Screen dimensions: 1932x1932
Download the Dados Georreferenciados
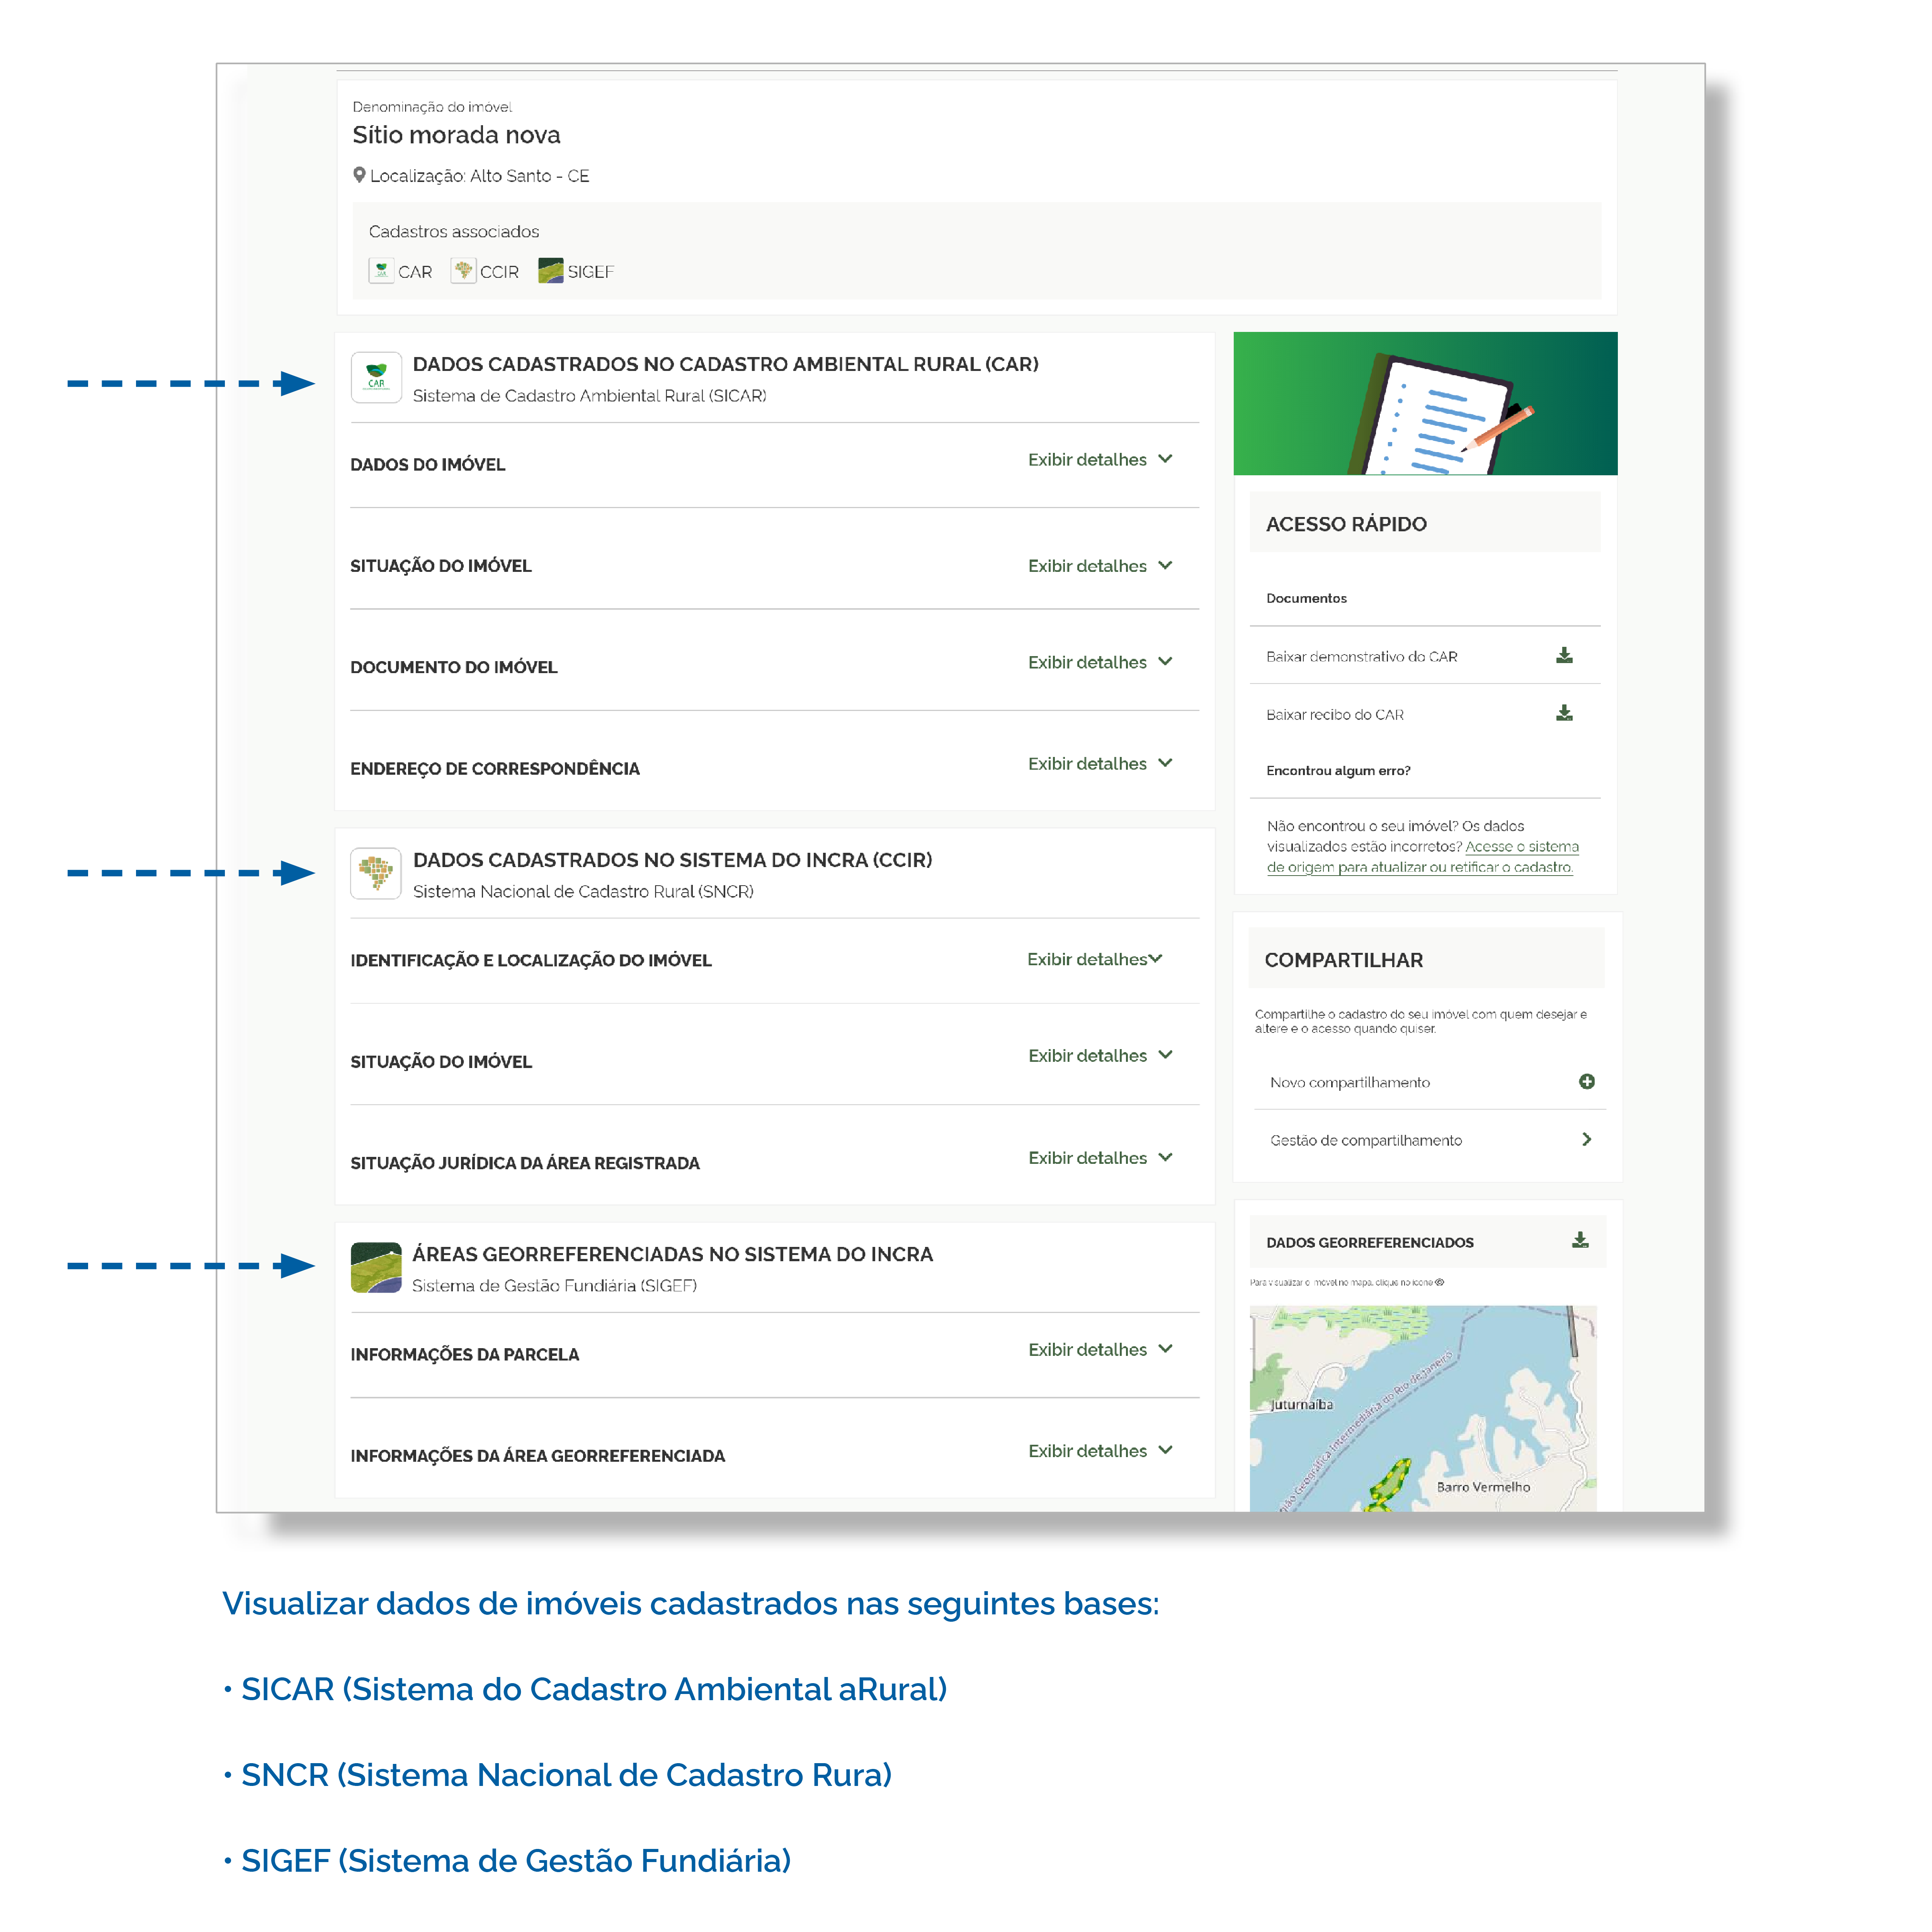pos(1580,1241)
